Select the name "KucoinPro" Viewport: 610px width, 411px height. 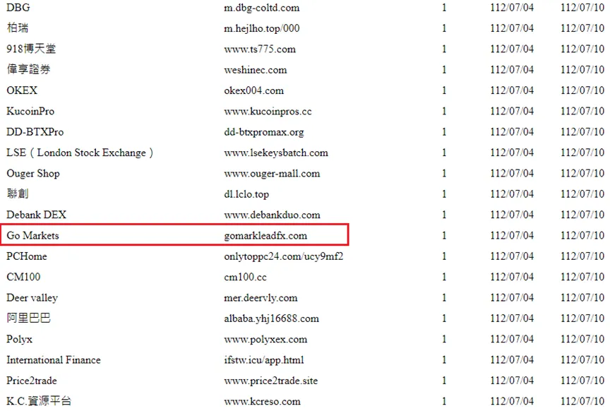tap(30, 111)
